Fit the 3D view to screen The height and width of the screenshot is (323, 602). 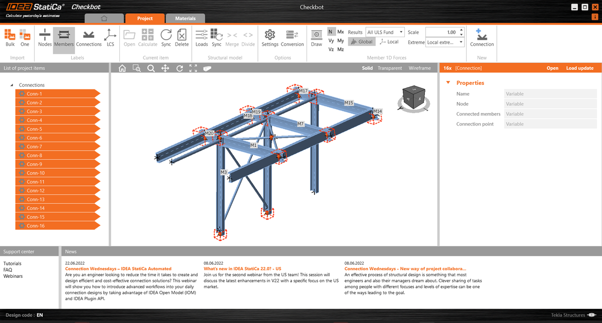point(193,68)
